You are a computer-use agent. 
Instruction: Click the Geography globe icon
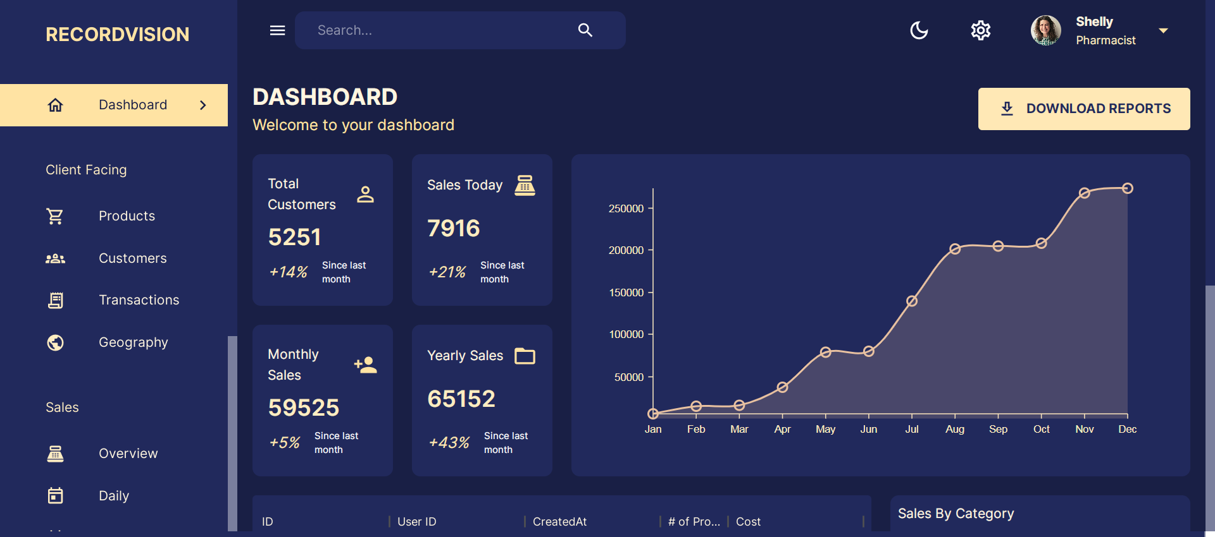tap(56, 342)
